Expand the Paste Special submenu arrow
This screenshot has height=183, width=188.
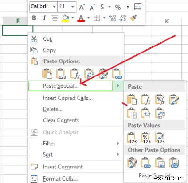(118, 85)
